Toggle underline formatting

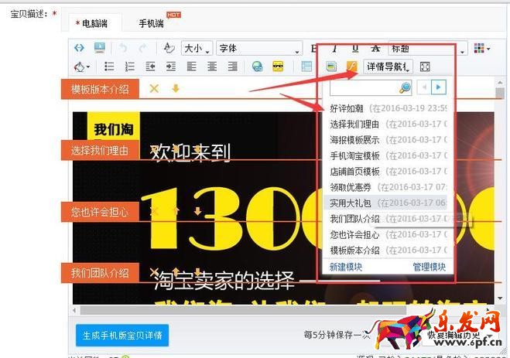pos(355,49)
